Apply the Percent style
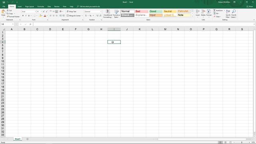Image resolution: width=256 pixels, height=144 pixels. 90,16
